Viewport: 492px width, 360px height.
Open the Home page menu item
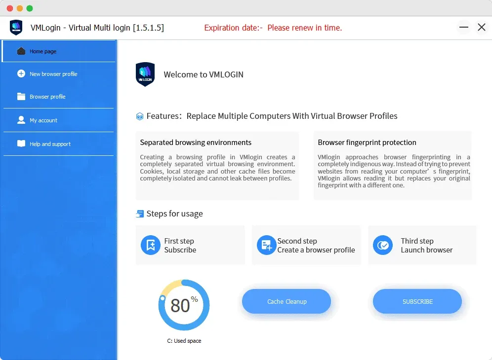pos(59,51)
